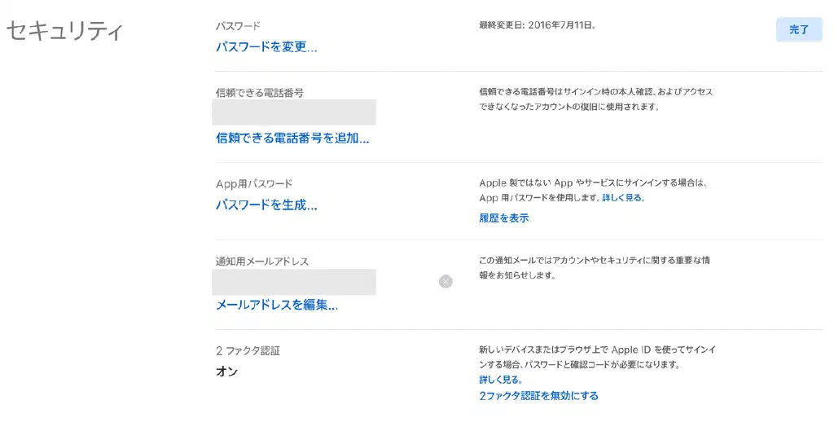Click the 完了 button

click(x=798, y=29)
